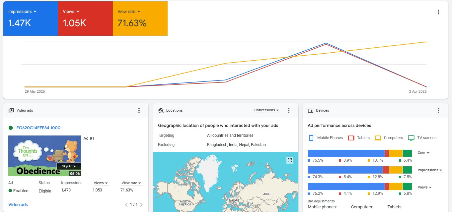Click the Devices panel icon

[x=311, y=111]
